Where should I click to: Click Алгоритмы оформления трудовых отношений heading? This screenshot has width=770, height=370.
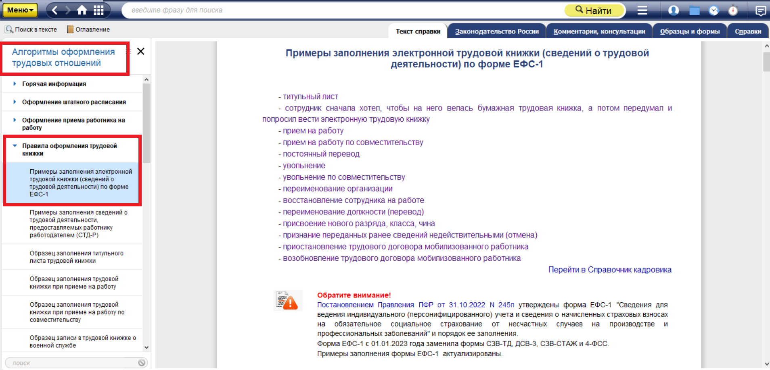[x=63, y=57]
